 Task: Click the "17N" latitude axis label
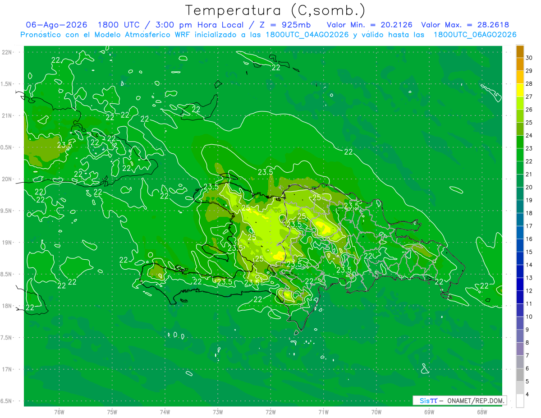pyautogui.click(x=7, y=369)
